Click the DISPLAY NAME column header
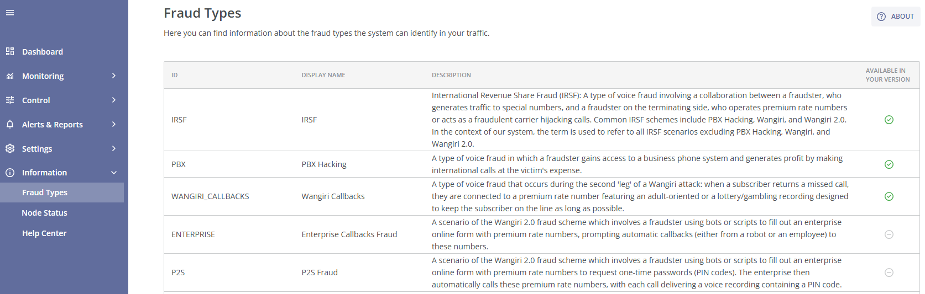The image size is (925, 294). [323, 75]
